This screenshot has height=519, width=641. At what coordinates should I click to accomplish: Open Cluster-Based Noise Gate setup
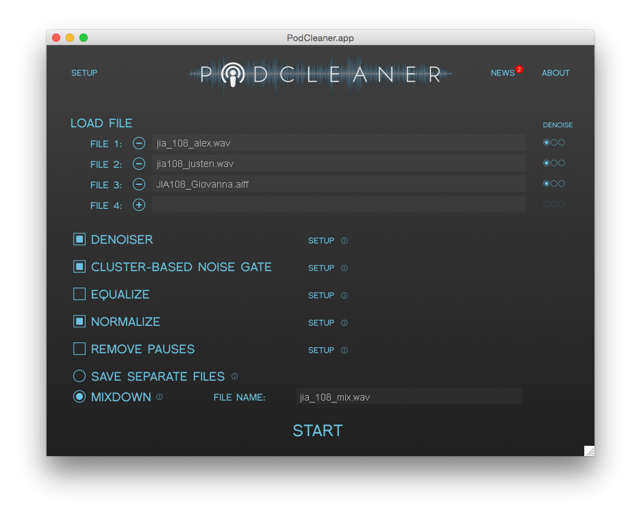[x=321, y=268]
